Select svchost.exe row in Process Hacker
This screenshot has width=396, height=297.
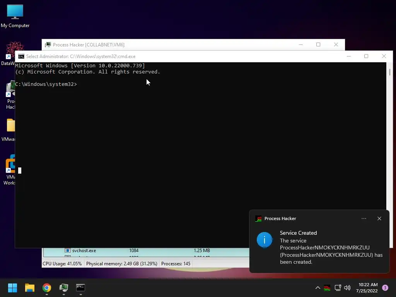coord(146,251)
